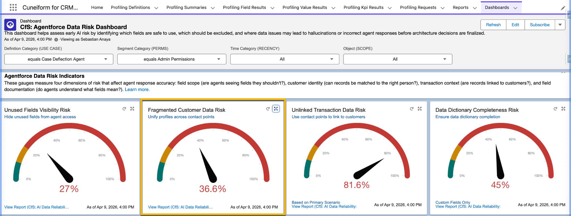
Task: Switch to Profiling Requests tab
Action: tap(418, 8)
